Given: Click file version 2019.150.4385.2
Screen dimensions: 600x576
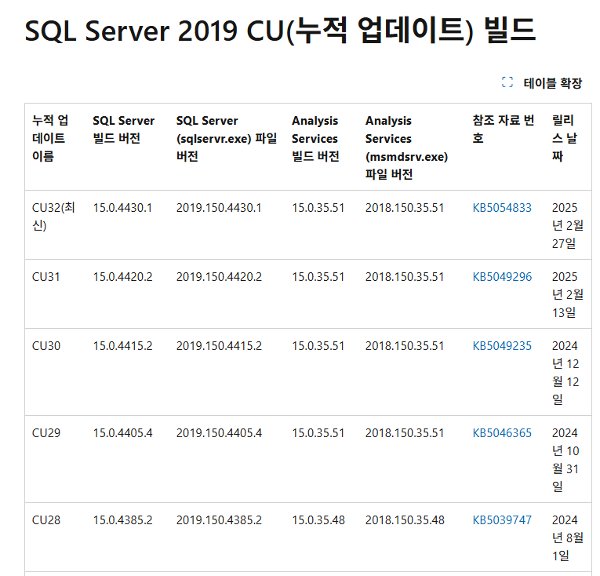Looking at the screenshot, I should coord(219,520).
